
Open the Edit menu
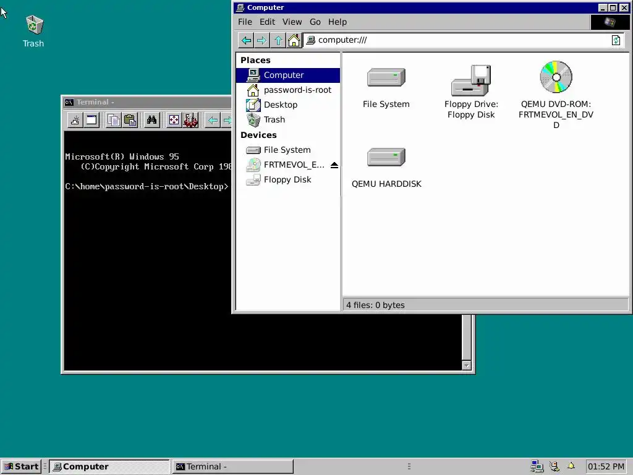267,22
